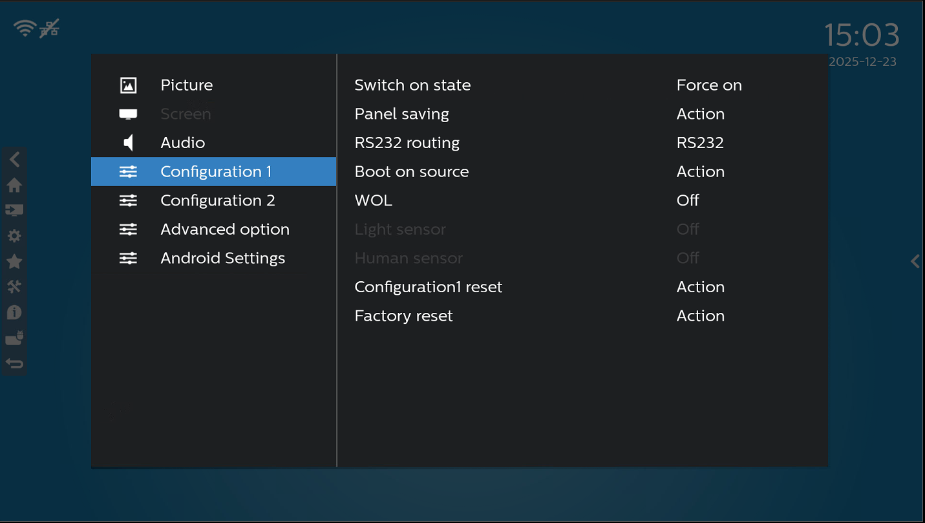Collapse the side toolbar with left chevron
Viewport: 925px width, 523px height.
14,160
